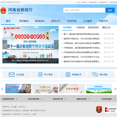Open the 网上咨询 chat bubbles icon
This screenshot has height=117, width=117.
point(95,74)
